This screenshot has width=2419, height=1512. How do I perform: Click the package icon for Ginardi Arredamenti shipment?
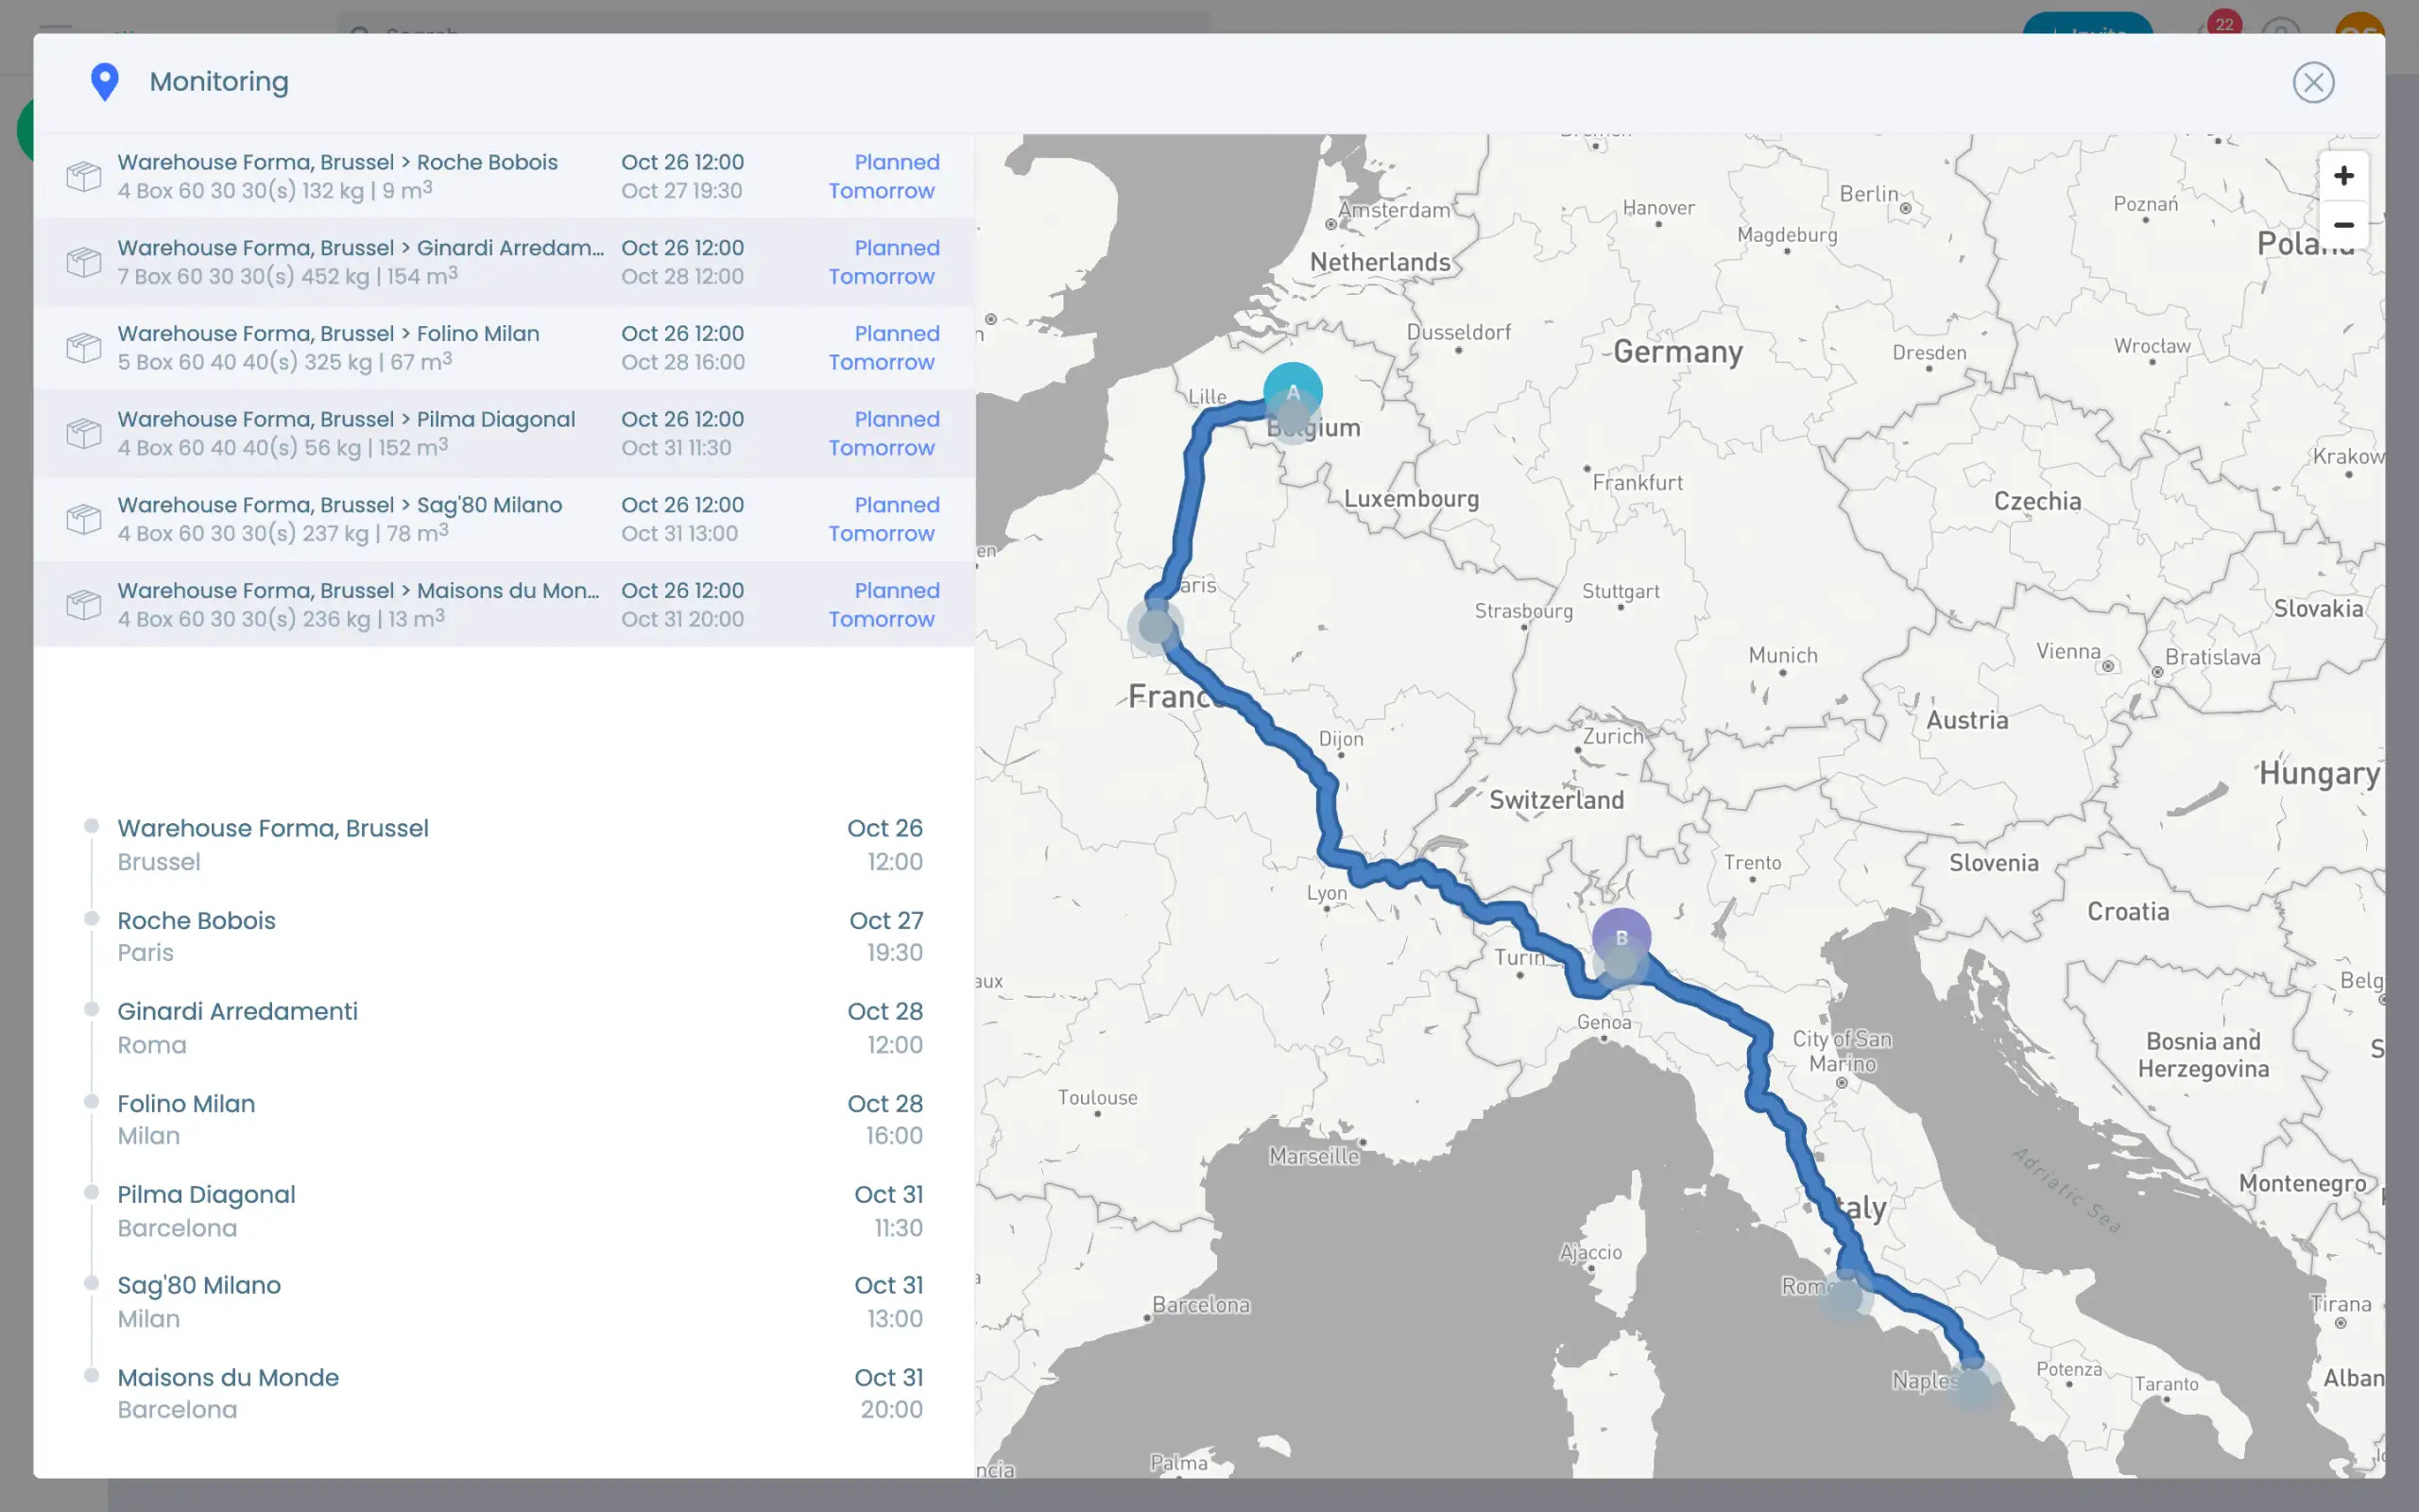84,261
